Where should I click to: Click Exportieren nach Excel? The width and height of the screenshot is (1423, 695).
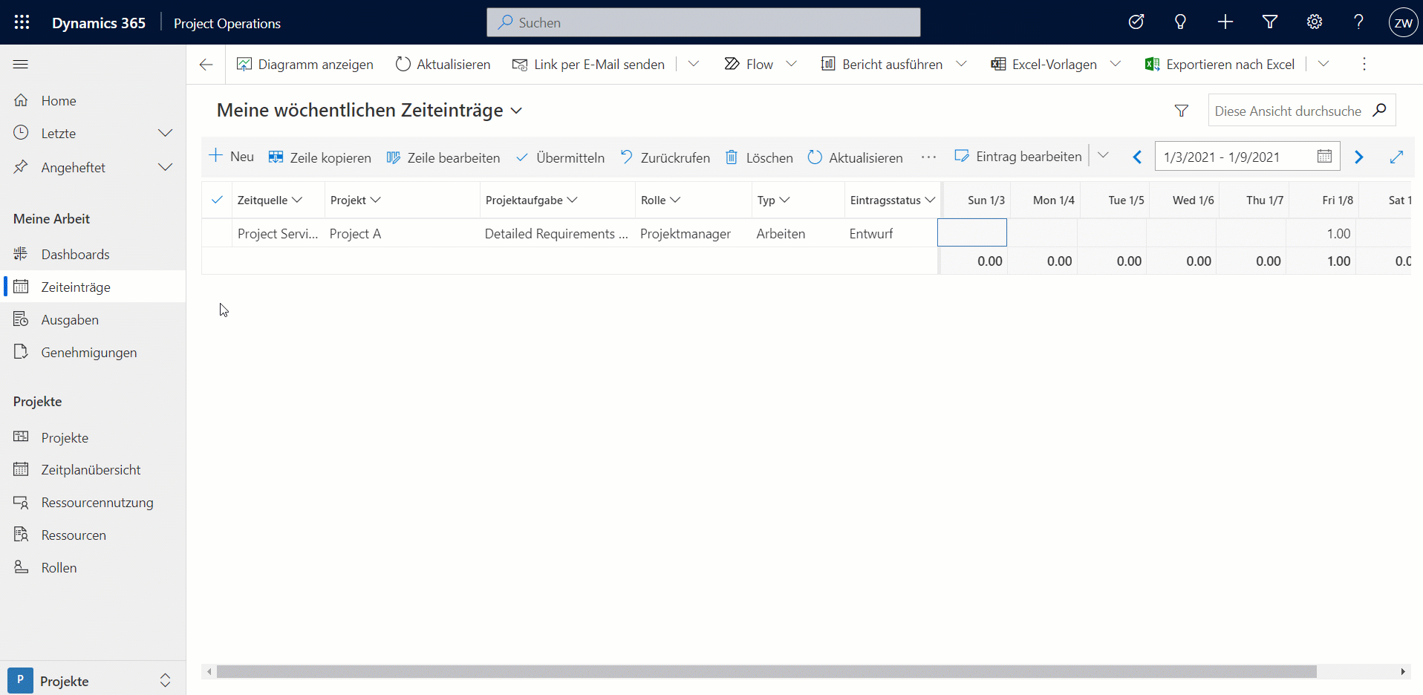point(1220,65)
